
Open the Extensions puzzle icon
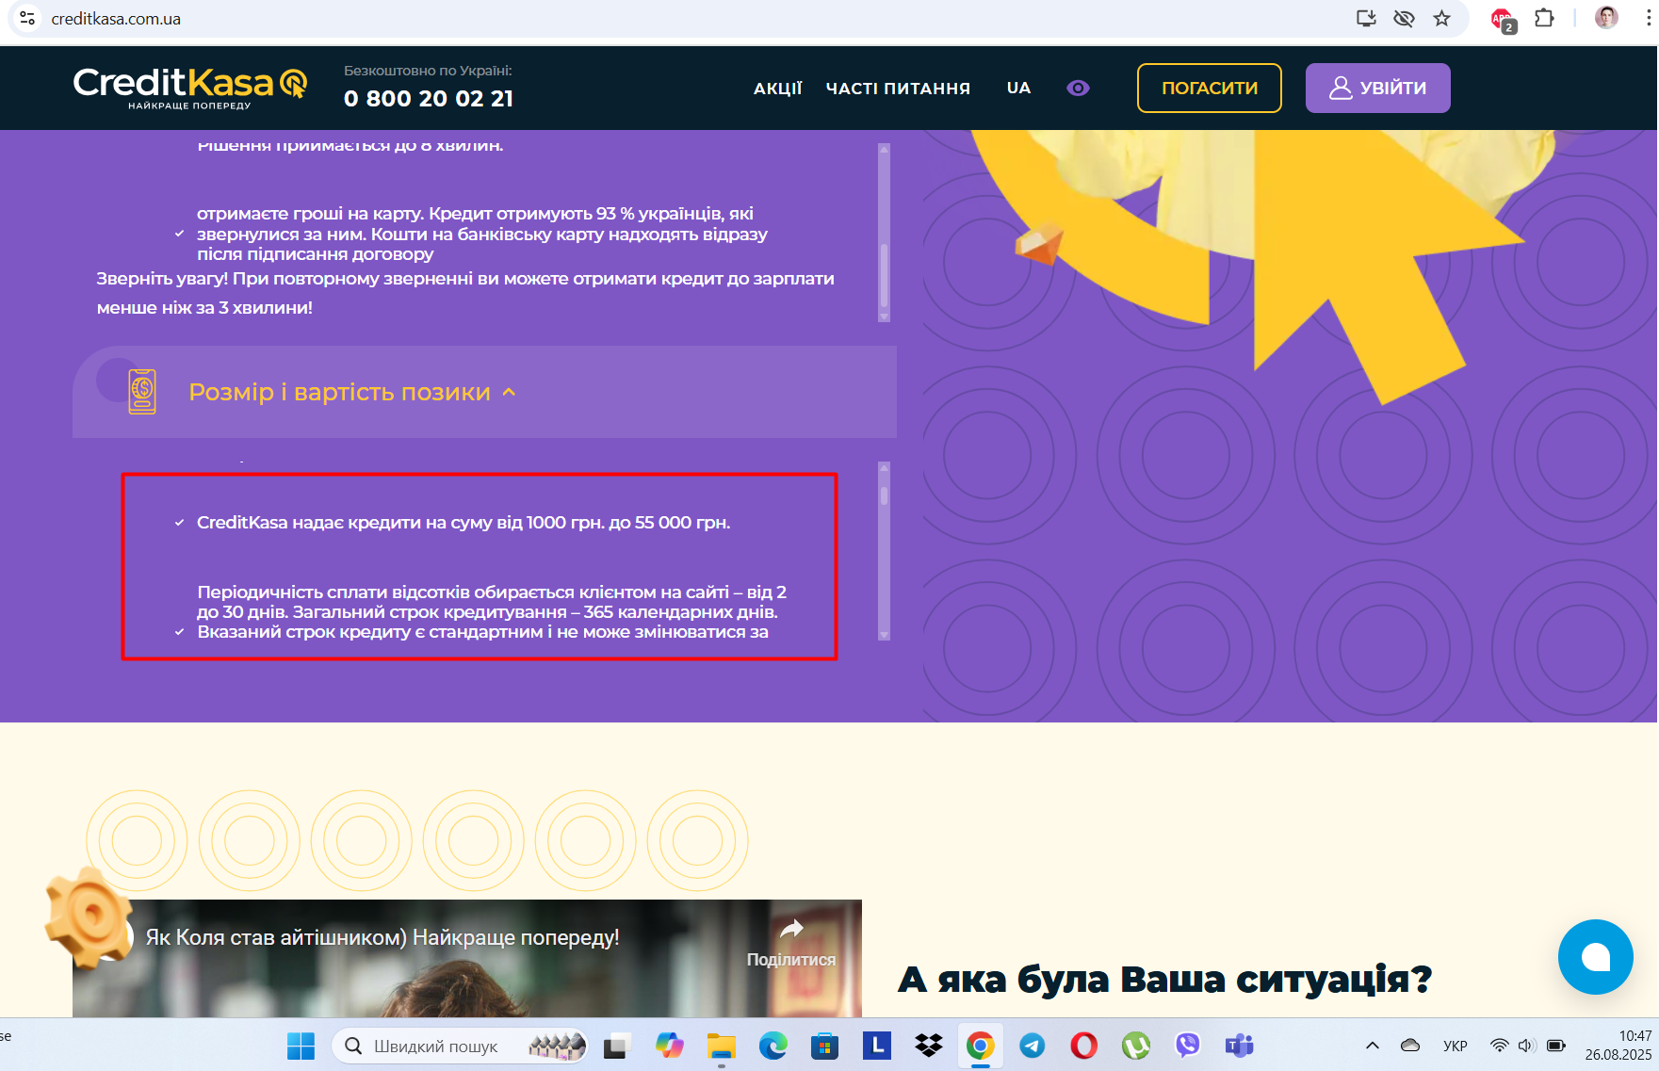(x=1544, y=19)
